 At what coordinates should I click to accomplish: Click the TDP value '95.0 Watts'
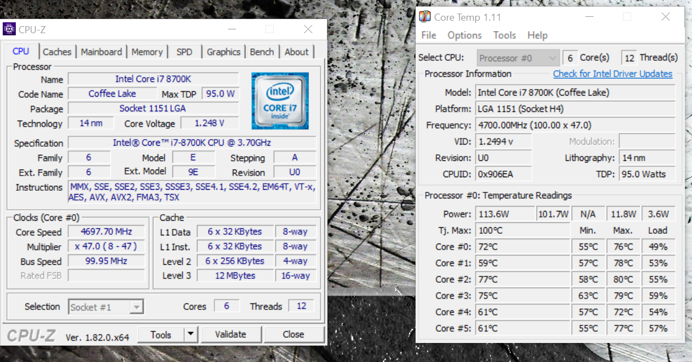click(647, 174)
